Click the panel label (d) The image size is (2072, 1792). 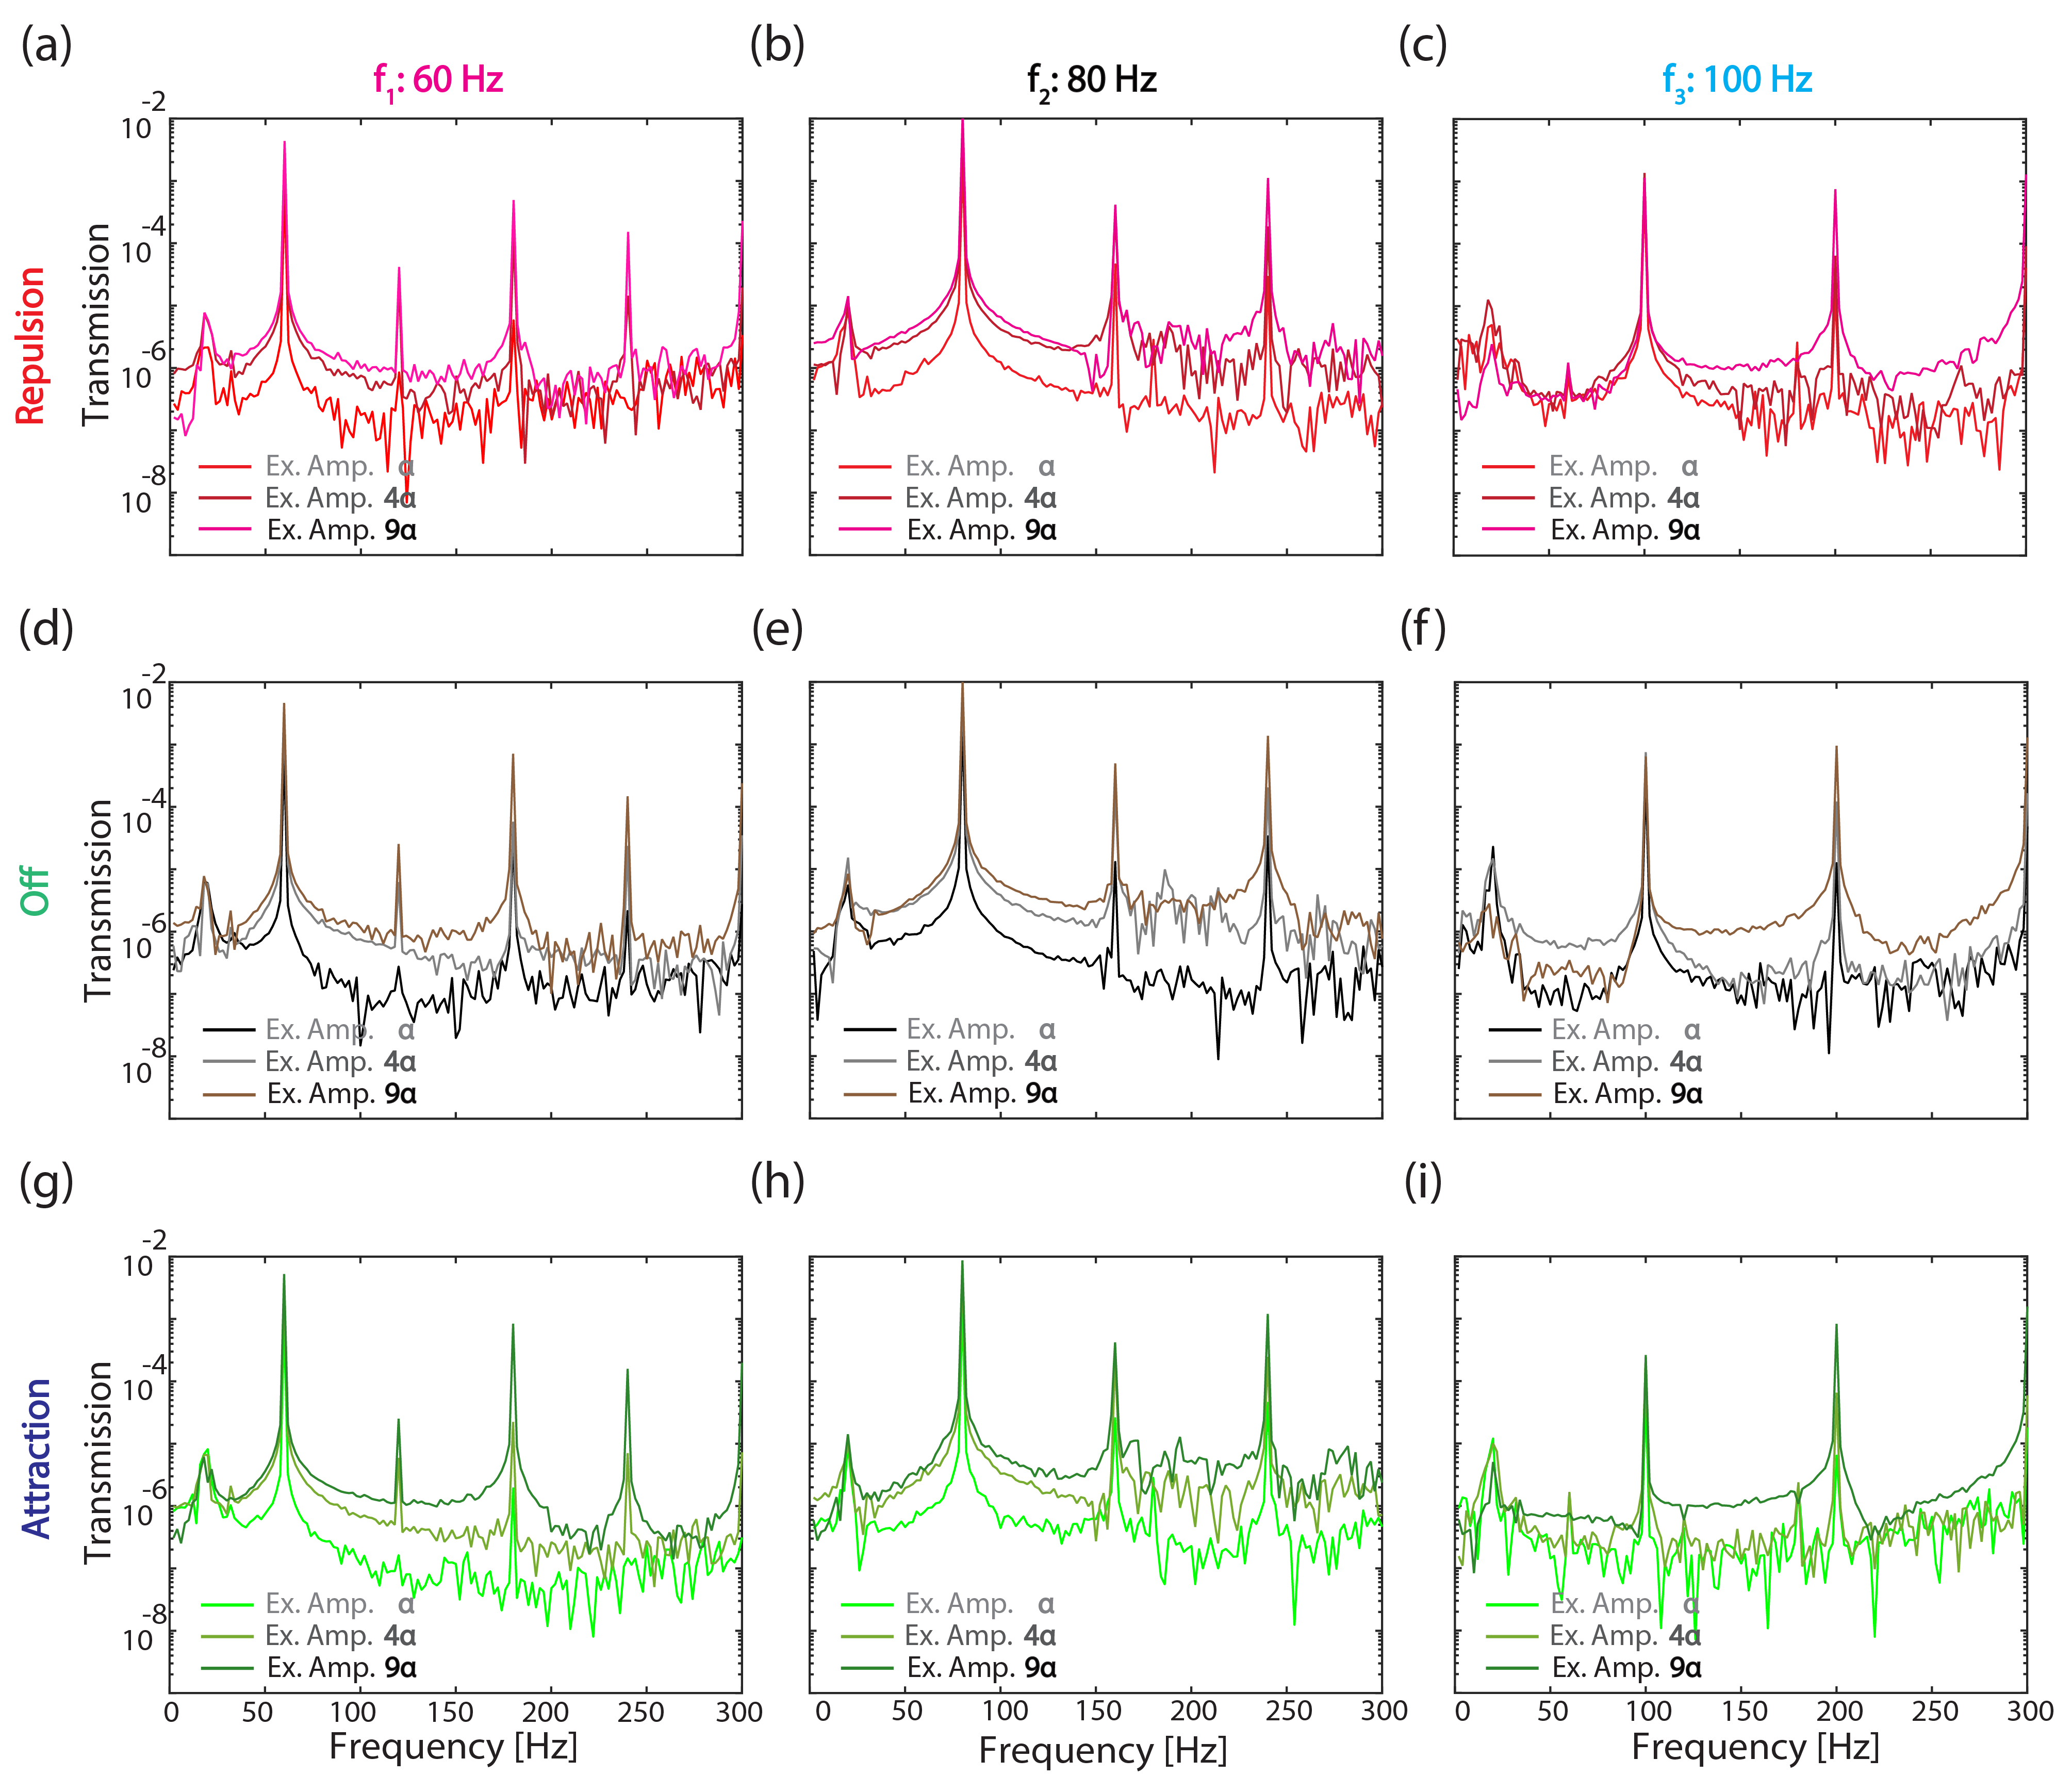click(x=46, y=629)
